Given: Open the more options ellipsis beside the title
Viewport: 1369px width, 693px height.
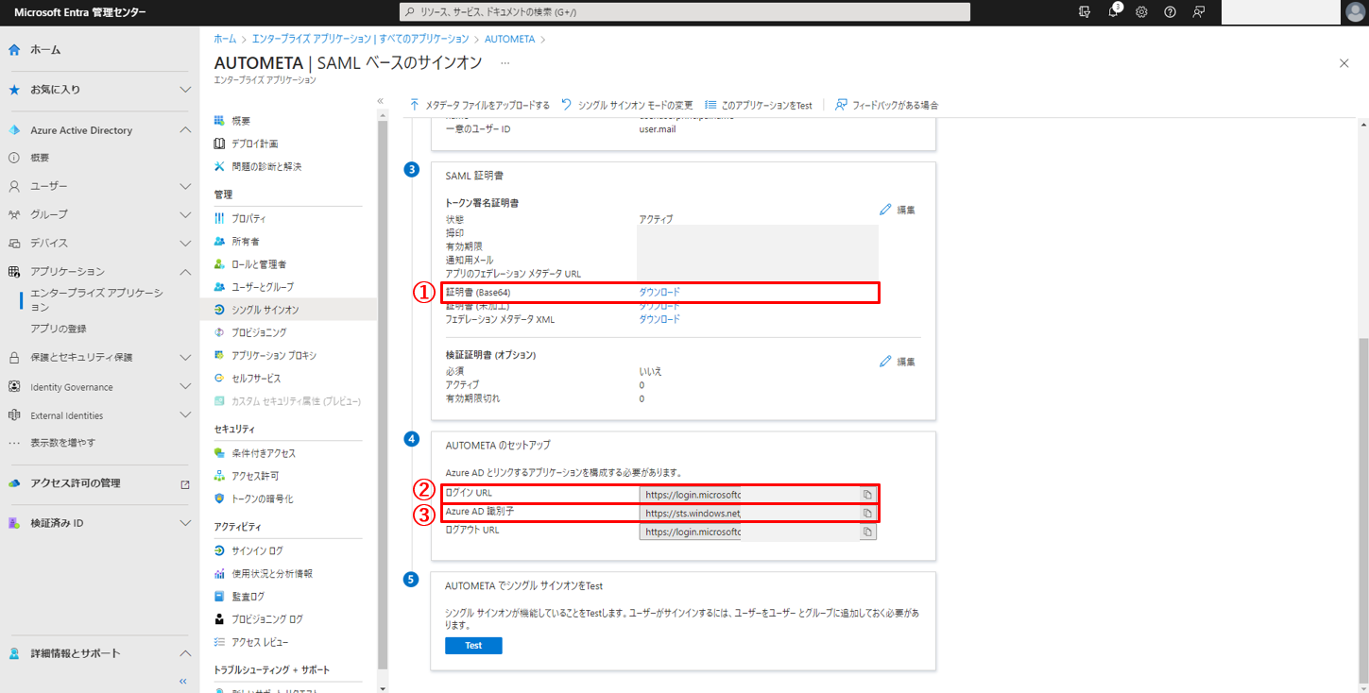Looking at the screenshot, I should tap(505, 62).
